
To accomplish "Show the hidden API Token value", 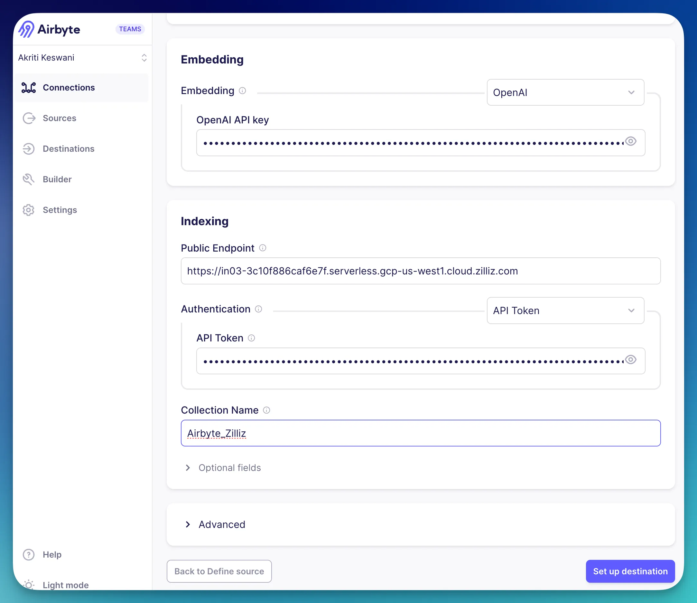I will pyautogui.click(x=630, y=359).
